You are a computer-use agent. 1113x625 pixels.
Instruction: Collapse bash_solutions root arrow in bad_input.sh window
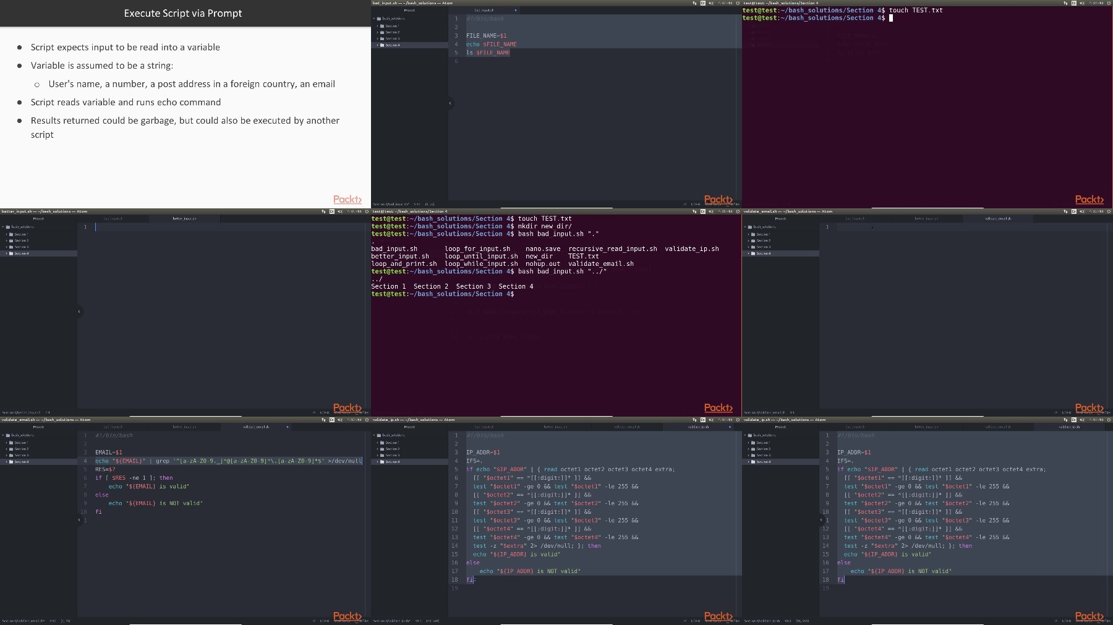373,19
